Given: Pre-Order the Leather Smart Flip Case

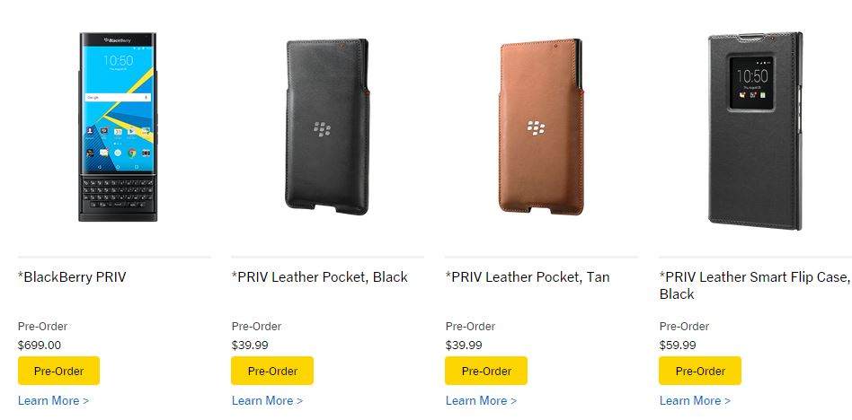Looking at the screenshot, I should (x=700, y=371).
